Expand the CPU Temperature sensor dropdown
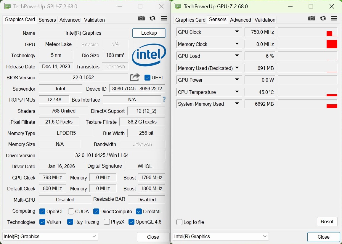Screen dimensions: 342x244 [237, 92]
